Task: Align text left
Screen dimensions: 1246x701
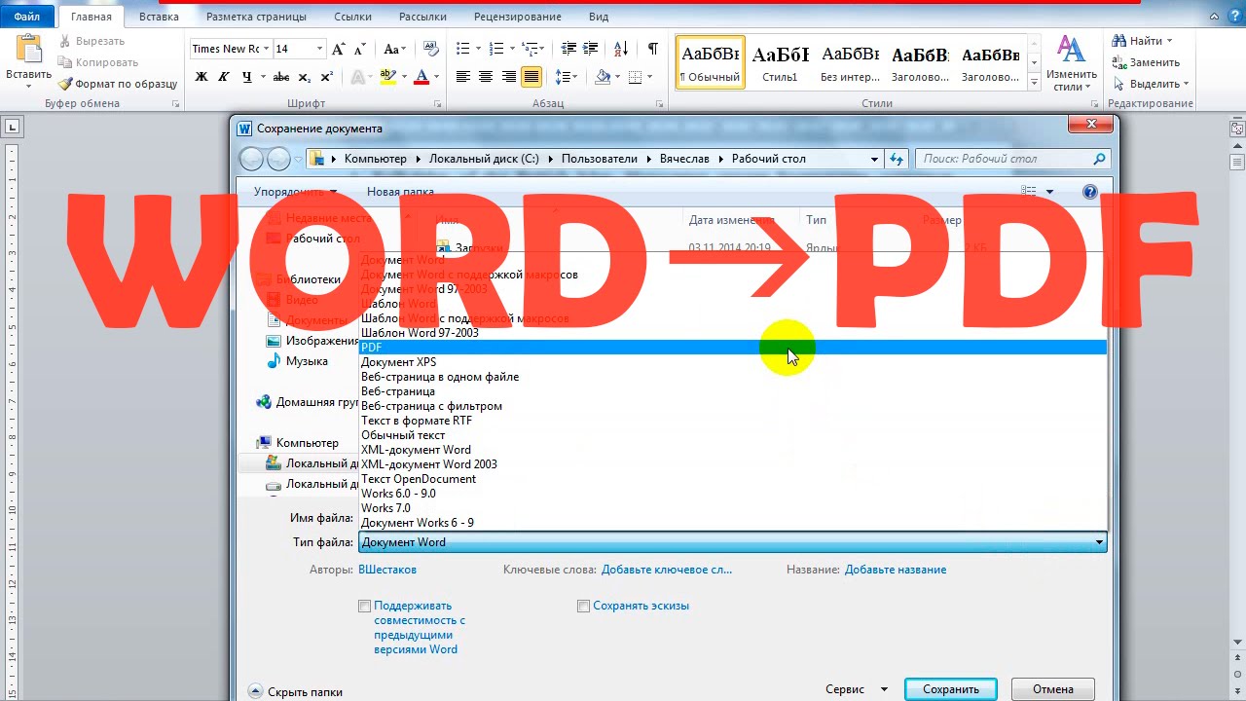Action: [463, 77]
